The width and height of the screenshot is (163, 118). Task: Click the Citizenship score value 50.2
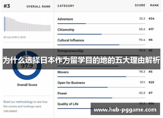[x=142, y=29]
